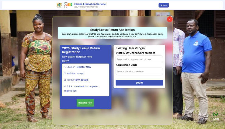The image size is (225, 129).
Task: Click the form details text in step 3
Action: pos(81,80)
